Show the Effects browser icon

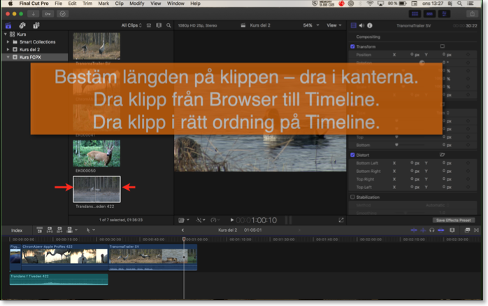coord(467,230)
